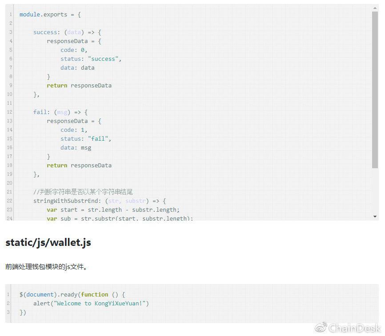Click 'success: (data) => {' line
This screenshot has width=385, height=336.
(x=67, y=32)
